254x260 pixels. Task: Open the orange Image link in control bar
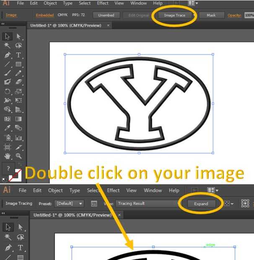pos(11,15)
